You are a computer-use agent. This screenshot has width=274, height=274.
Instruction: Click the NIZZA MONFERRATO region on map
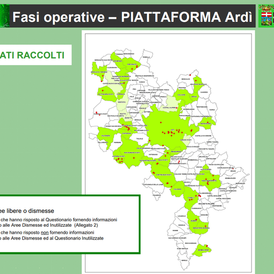209,181
